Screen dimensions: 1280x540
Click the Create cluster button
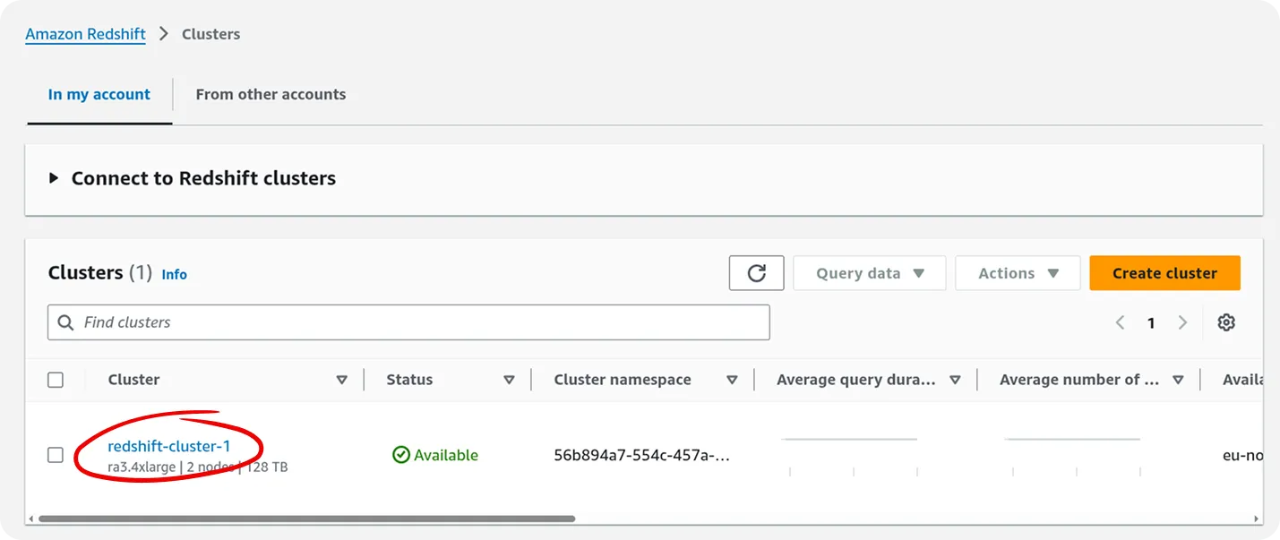click(x=1164, y=272)
